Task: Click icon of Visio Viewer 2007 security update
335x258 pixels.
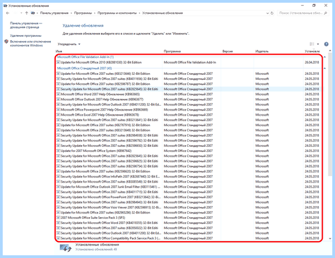Action: coord(58,207)
